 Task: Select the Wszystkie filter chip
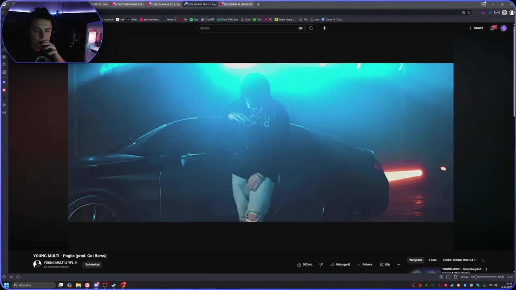pyautogui.click(x=416, y=260)
